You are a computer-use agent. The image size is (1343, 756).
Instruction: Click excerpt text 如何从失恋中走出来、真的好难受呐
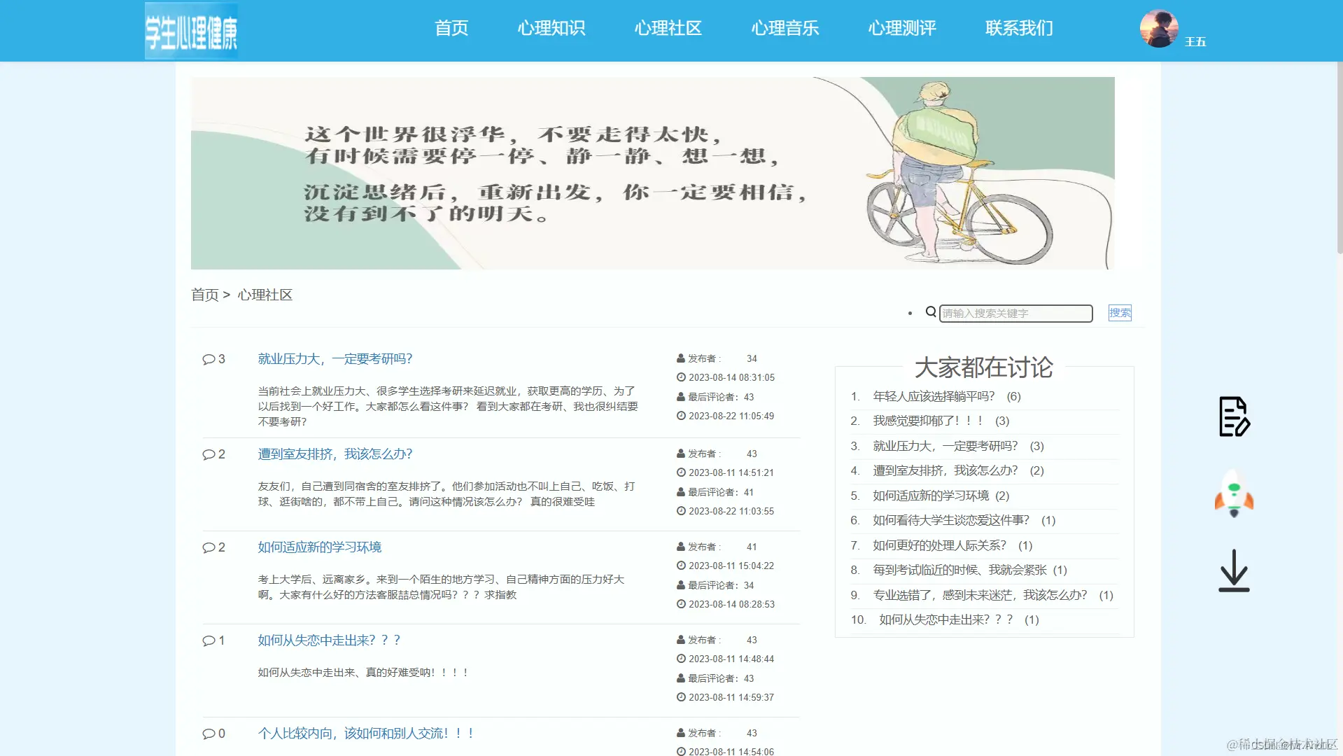tap(363, 673)
